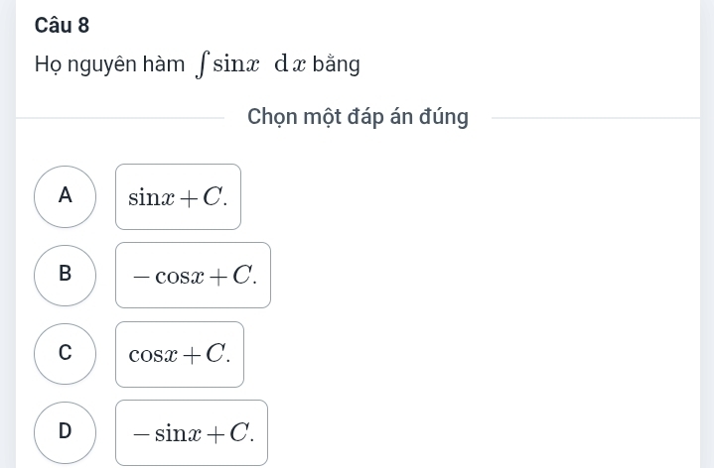Select answer option C circle
This screenshot has width=714, height=468.
tap(66, 353)
